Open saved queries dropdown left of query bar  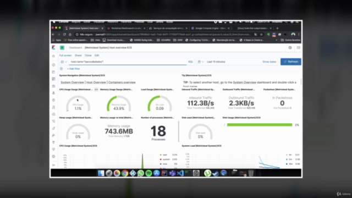click(x=64, y=62)
